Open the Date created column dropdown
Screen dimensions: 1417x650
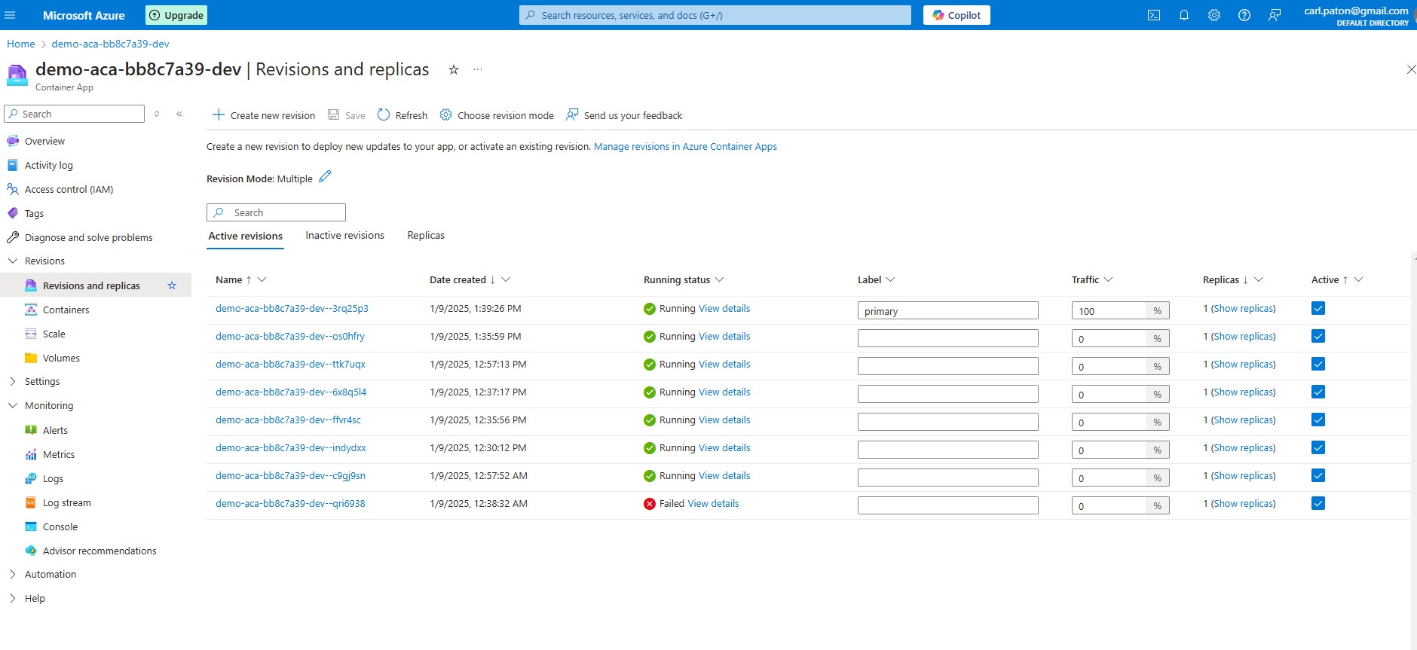click(x=506, y=279)
